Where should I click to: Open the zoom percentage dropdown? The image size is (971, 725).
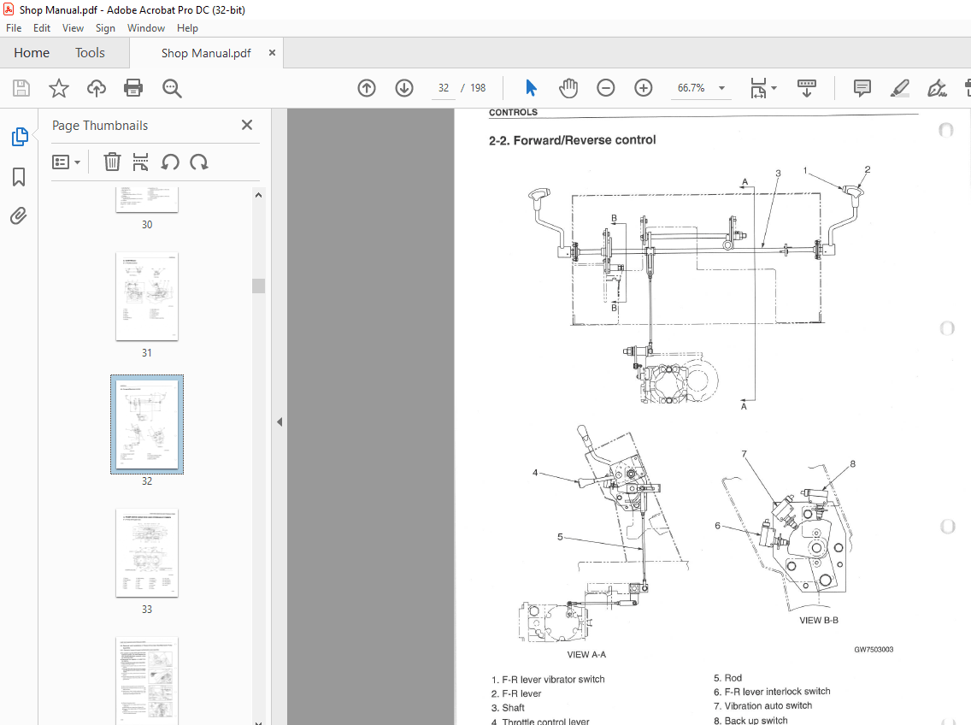pyautogui.click(x=721, y=87)
